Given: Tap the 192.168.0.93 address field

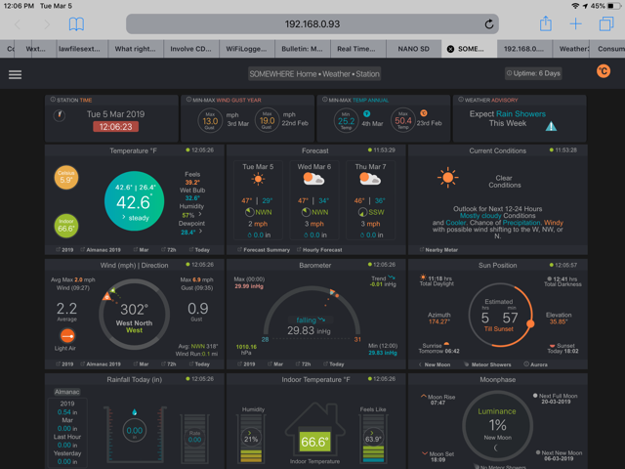Looking at the screenshot, I should [312, 23].
